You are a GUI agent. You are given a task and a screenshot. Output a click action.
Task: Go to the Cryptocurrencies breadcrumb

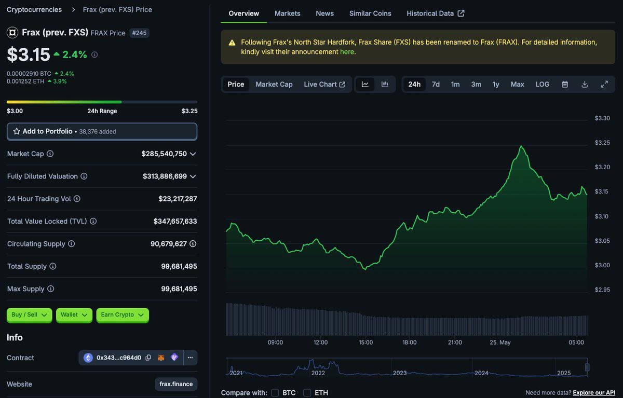tap(34, 10)
